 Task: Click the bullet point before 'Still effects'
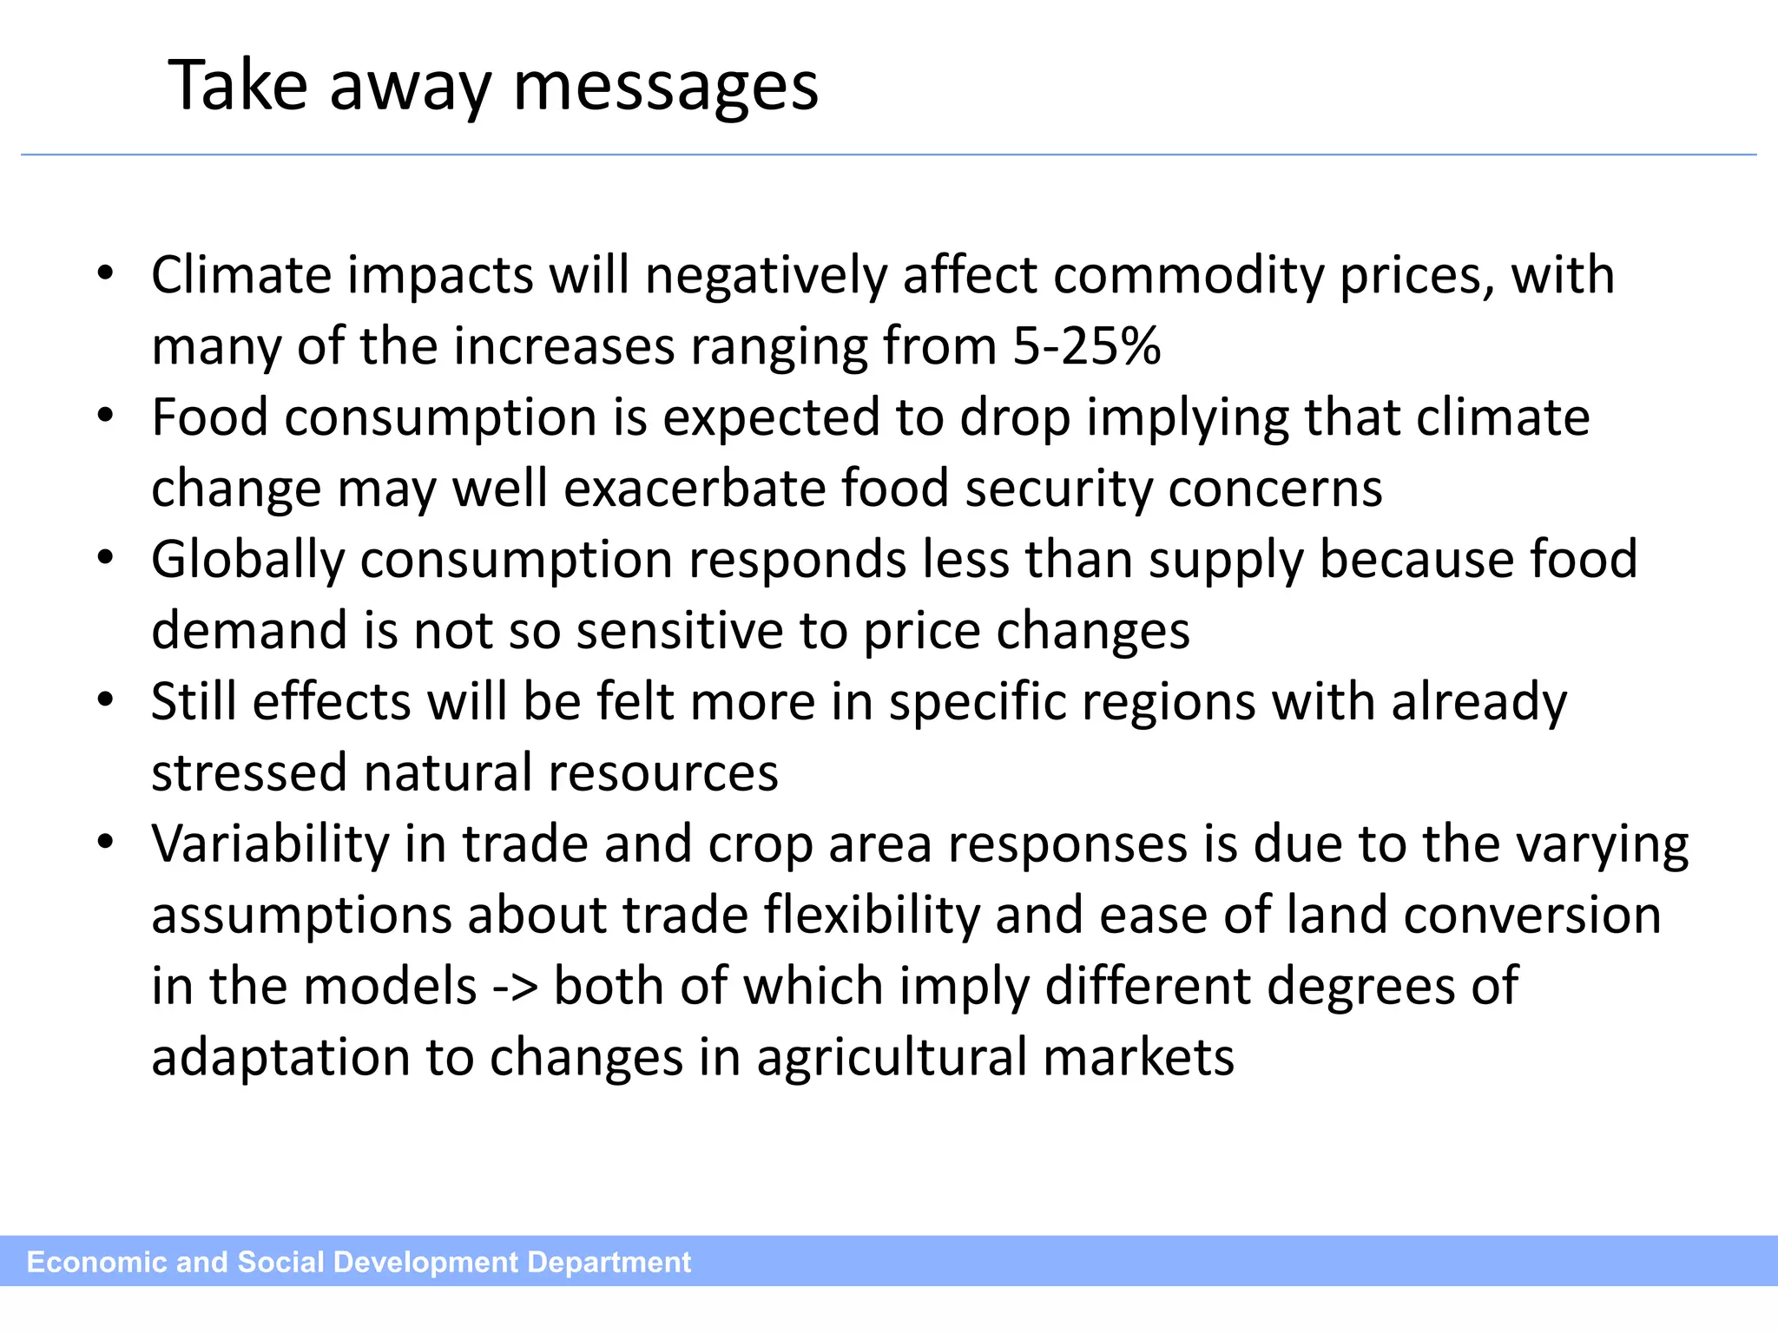(105, 701)
